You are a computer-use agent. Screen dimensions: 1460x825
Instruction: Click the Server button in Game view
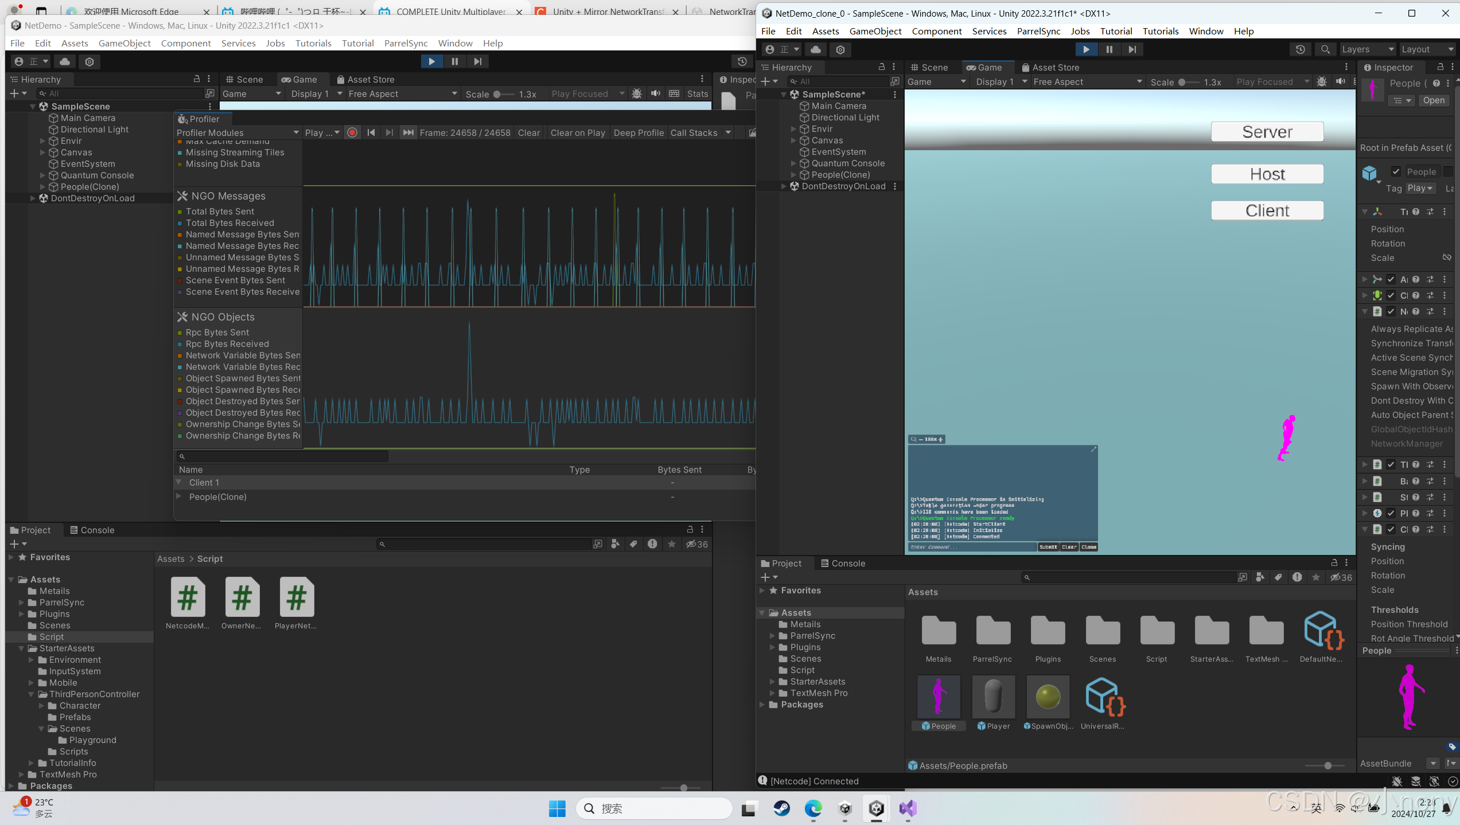point(1267,132)
